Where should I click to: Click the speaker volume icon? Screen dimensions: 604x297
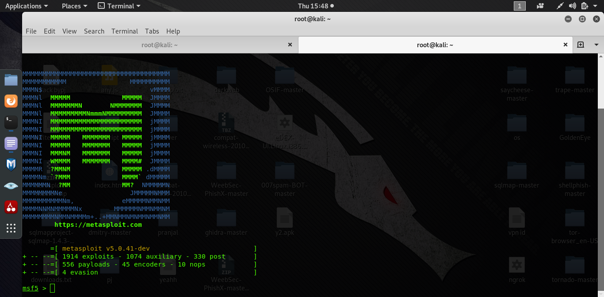[x=573, y=6]
